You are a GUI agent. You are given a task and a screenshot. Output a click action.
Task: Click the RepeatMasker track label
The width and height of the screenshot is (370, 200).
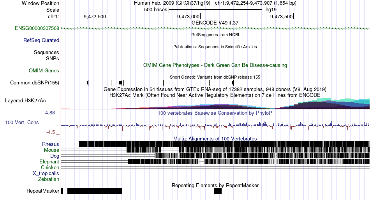(x=43, y=191)
